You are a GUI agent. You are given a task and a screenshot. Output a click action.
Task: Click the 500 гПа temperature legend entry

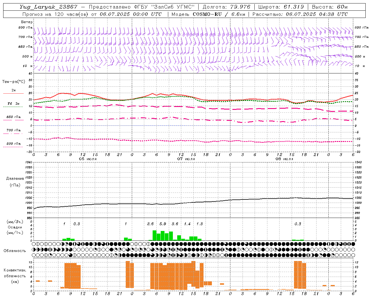(x=14, y=144)
